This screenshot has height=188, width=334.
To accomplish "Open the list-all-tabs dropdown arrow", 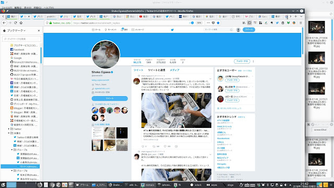I will (x=301, y=16).
